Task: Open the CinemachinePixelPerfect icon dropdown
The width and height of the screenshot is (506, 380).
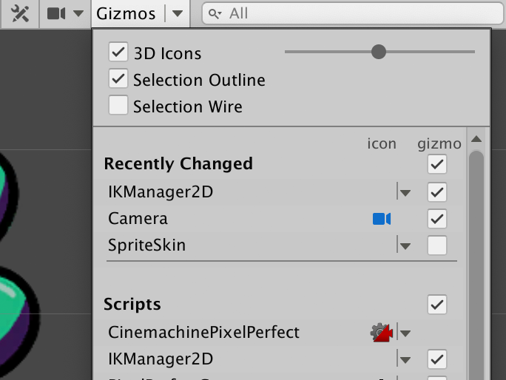Action: pyautogui.click(x=405, y=333)
